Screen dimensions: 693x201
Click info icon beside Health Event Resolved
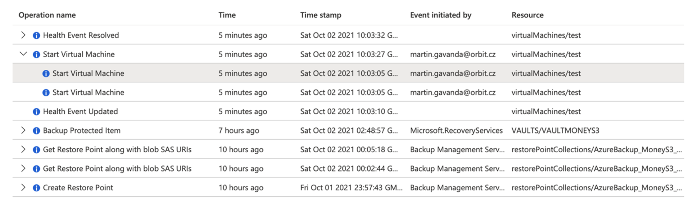click(36, 35)
